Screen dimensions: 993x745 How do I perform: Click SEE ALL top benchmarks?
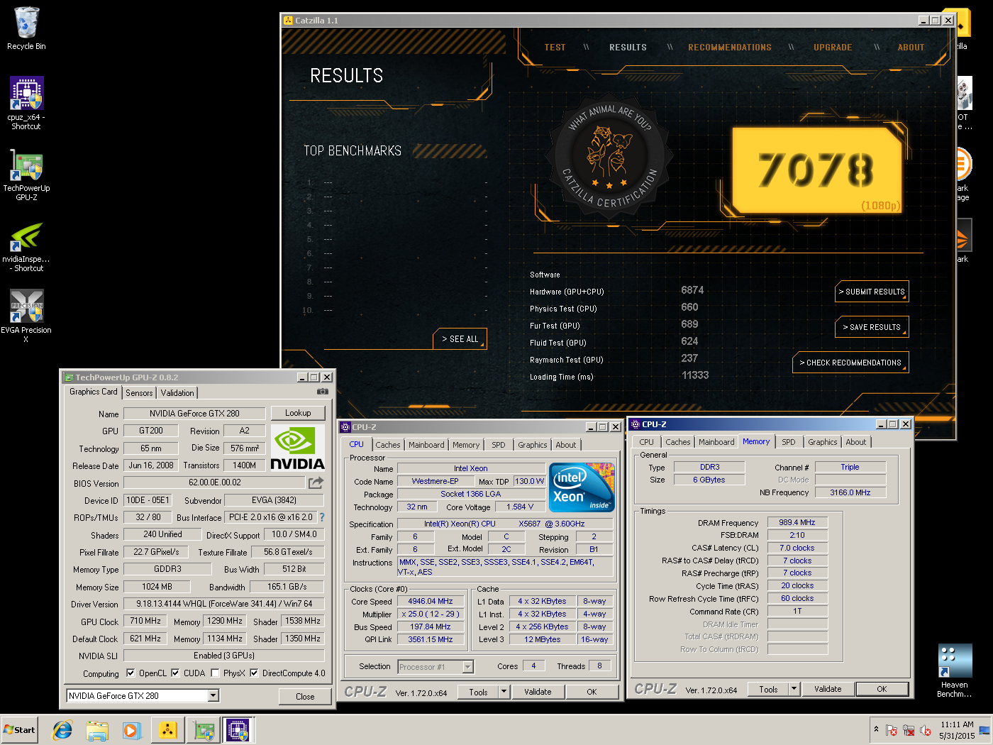(x=460, y=339)
